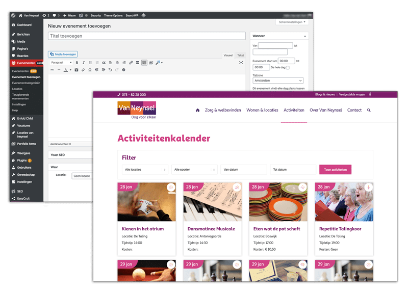
Task: Open the Kienen in het atrium card image
Action: pos(147,202)
